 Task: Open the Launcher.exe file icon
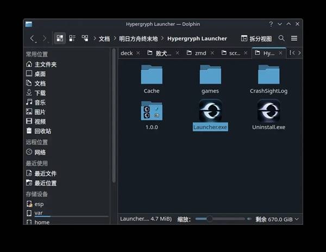tap(210, 111)
